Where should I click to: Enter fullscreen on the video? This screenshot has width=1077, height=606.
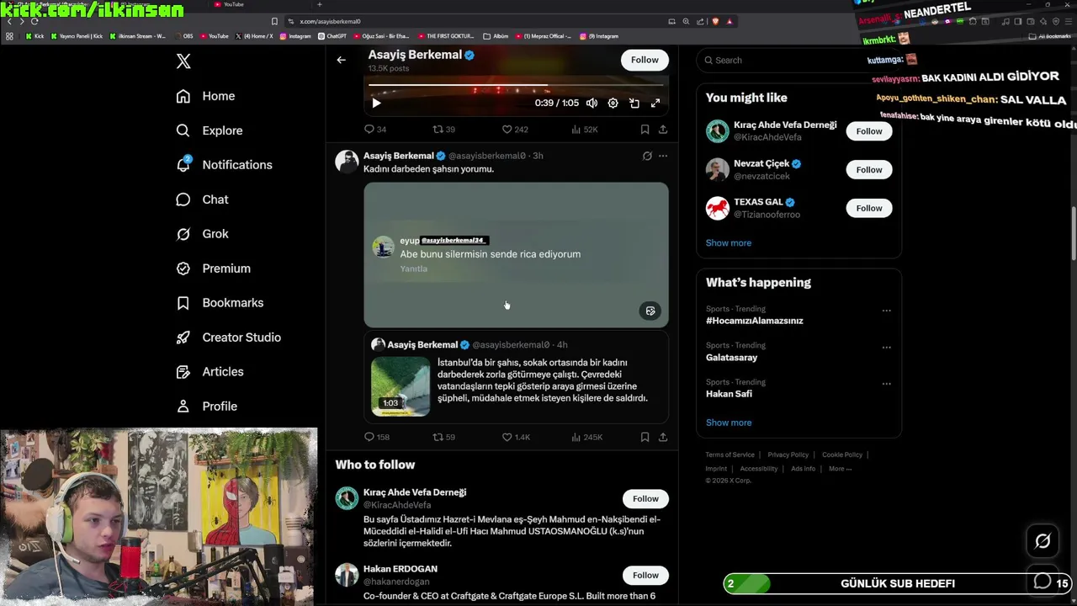(x=655, y=103)
